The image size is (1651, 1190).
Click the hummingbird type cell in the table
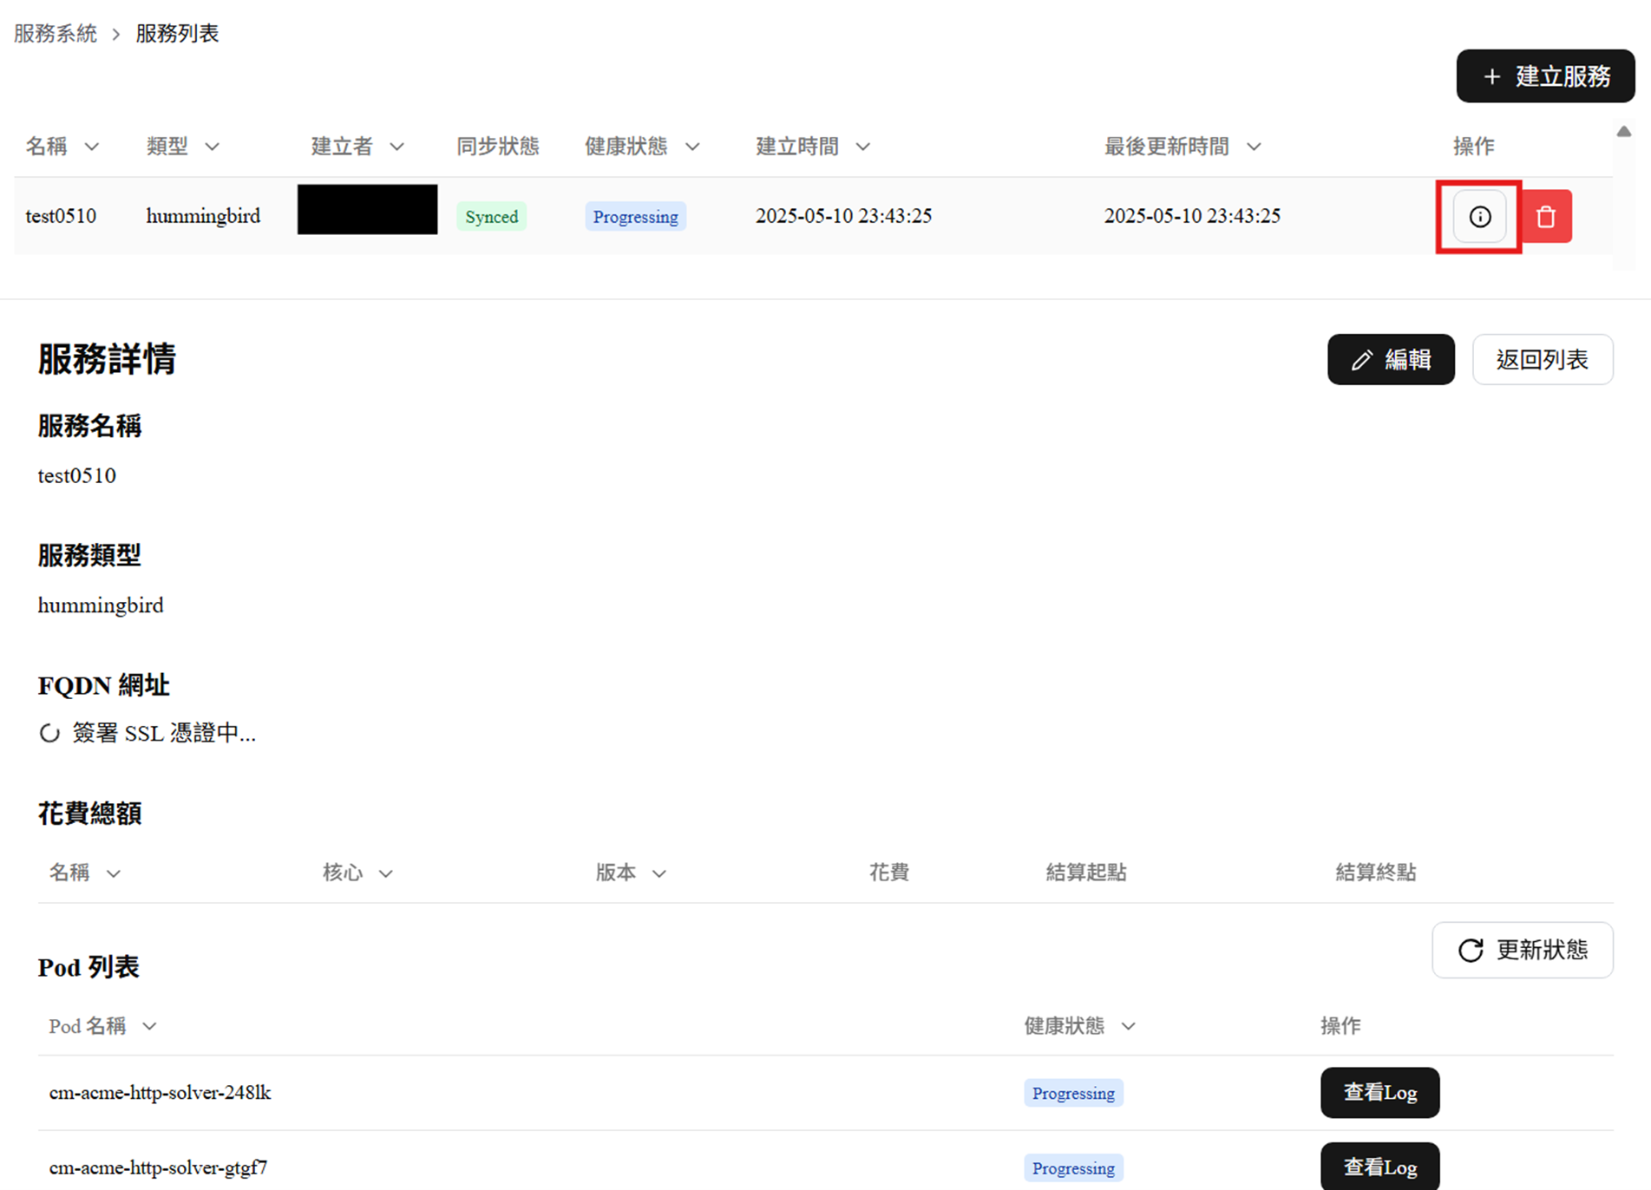click(x=203, y=216)
